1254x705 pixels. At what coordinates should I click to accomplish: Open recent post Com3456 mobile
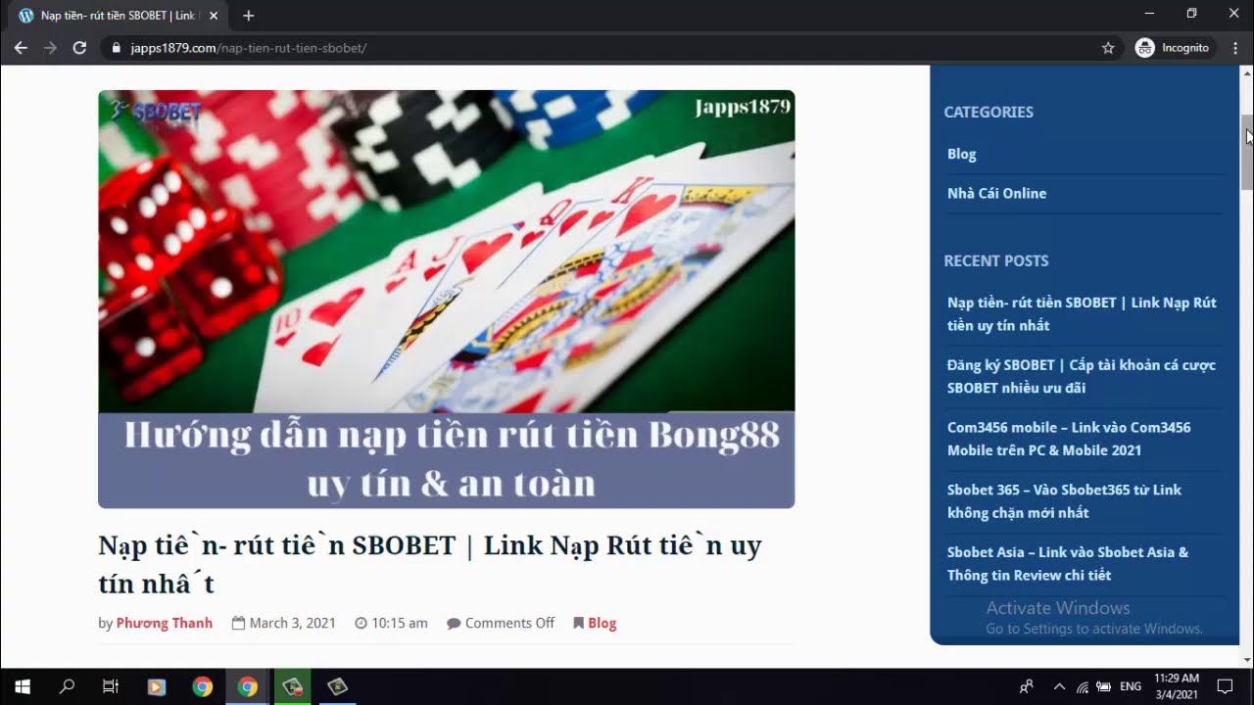pos(1069,439)
